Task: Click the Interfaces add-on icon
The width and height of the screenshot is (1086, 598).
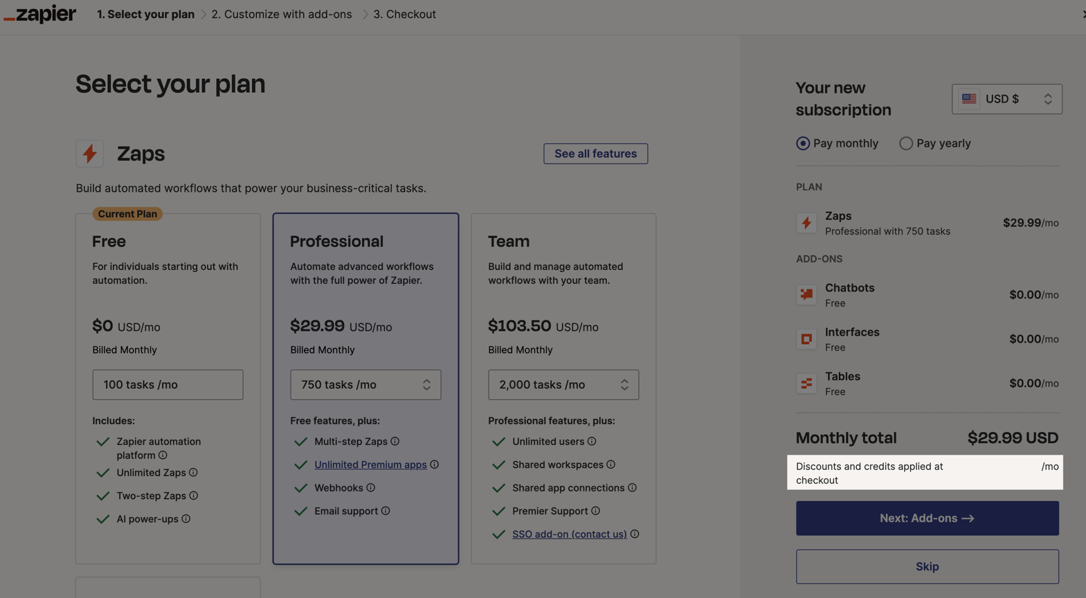Action: click(806, 339)
